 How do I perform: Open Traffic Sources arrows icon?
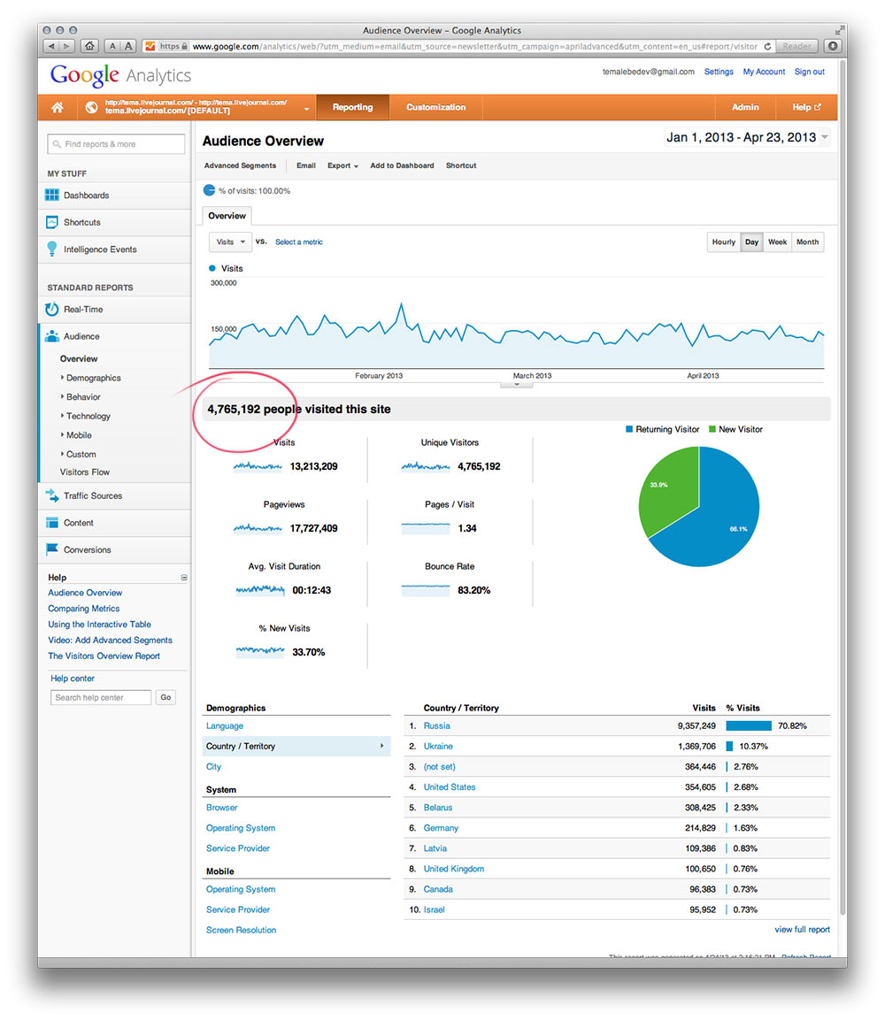[x=52, y=495]
